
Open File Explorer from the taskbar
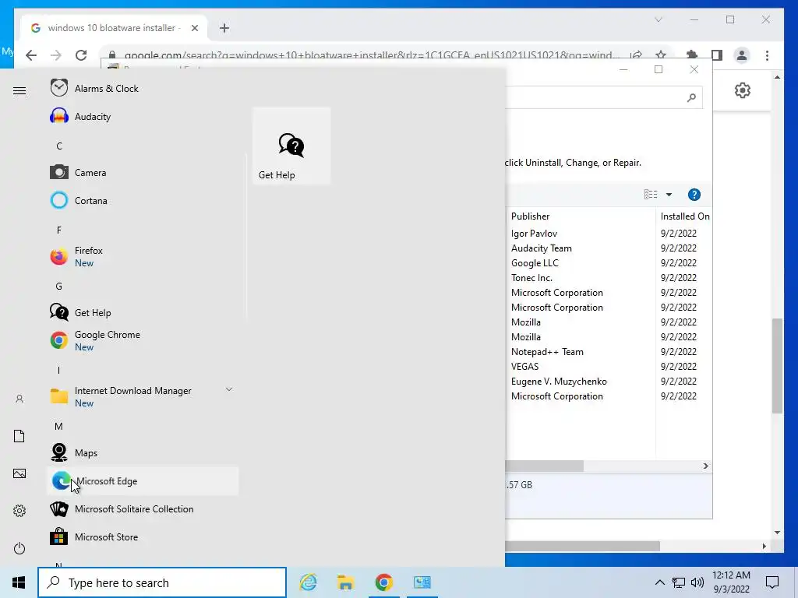345,582
